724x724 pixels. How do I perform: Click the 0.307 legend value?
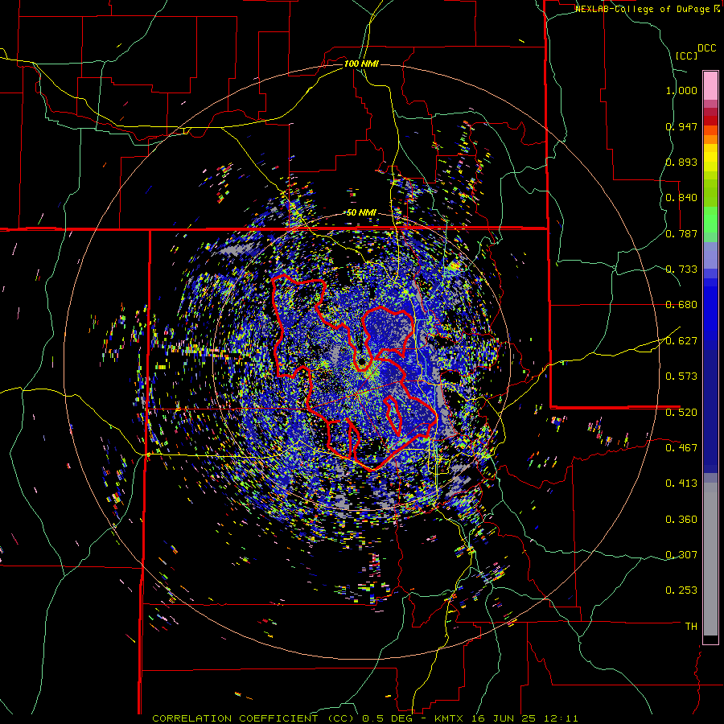(681, 555)
